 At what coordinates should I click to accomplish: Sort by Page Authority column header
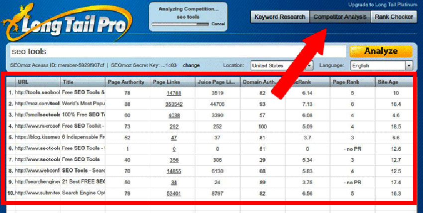coord(127,82)
